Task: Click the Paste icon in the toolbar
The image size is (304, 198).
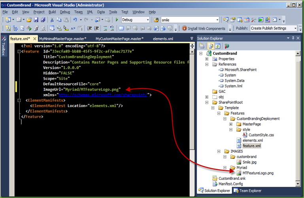Action: coord(66,20)
